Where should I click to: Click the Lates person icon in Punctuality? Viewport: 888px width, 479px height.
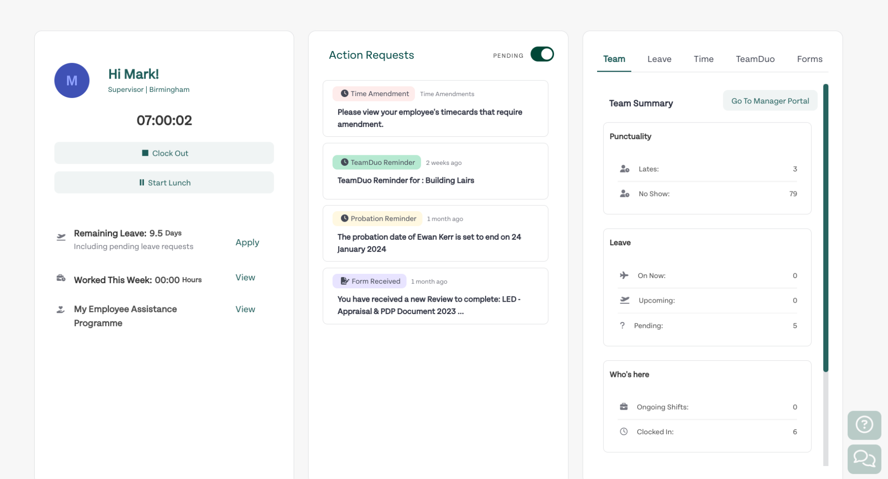click(x=625, y=169)
